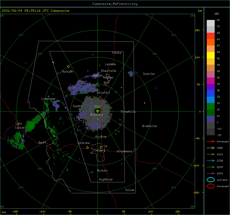Image resolution: width=230 pixels, height=215 pixels.
Task: Click the white 04DK arrow in legend
Action: click(x=211, y=148)
